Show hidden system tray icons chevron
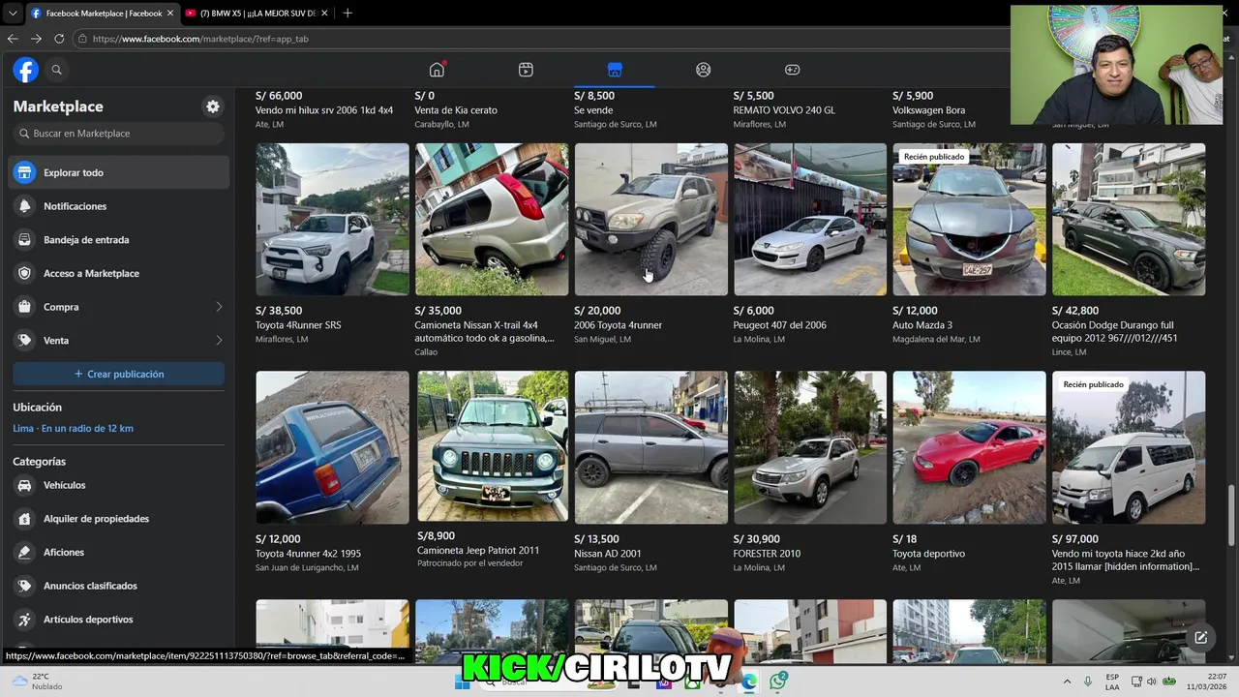This screenshot has height=697, width=1239. coord(1067,682)
